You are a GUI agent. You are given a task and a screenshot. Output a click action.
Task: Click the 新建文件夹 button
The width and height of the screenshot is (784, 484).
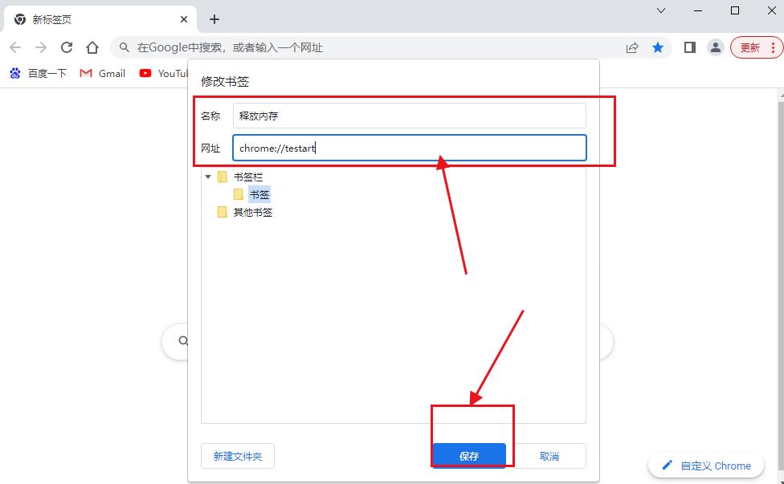237,456
